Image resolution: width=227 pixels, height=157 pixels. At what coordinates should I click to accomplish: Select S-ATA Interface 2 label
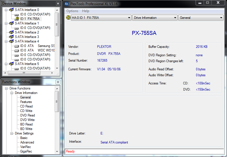point(27,32)
